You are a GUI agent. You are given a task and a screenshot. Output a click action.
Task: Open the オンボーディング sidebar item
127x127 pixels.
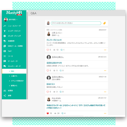click(x=14, y=36)
